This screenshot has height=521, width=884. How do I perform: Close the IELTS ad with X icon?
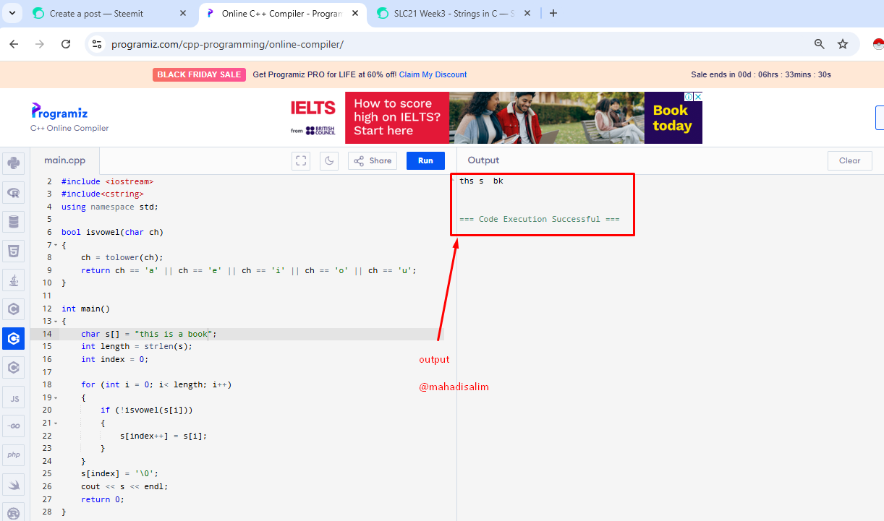pos(698,97)
